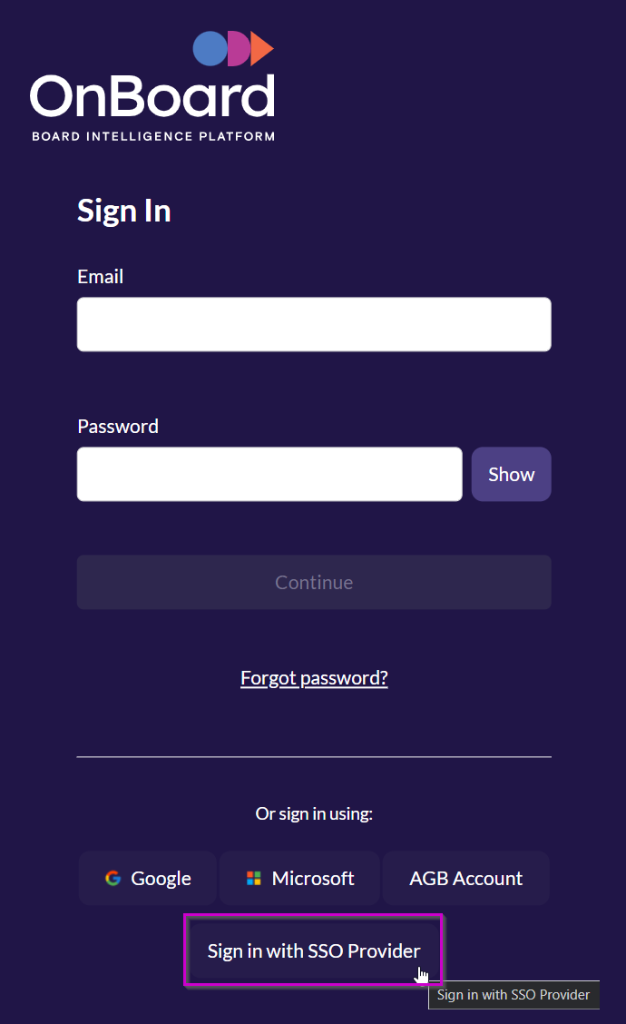Image resolution: width=626 pixels, height=1024 pixels.
Task: Sign in using Google
Action: click(147, 878)
